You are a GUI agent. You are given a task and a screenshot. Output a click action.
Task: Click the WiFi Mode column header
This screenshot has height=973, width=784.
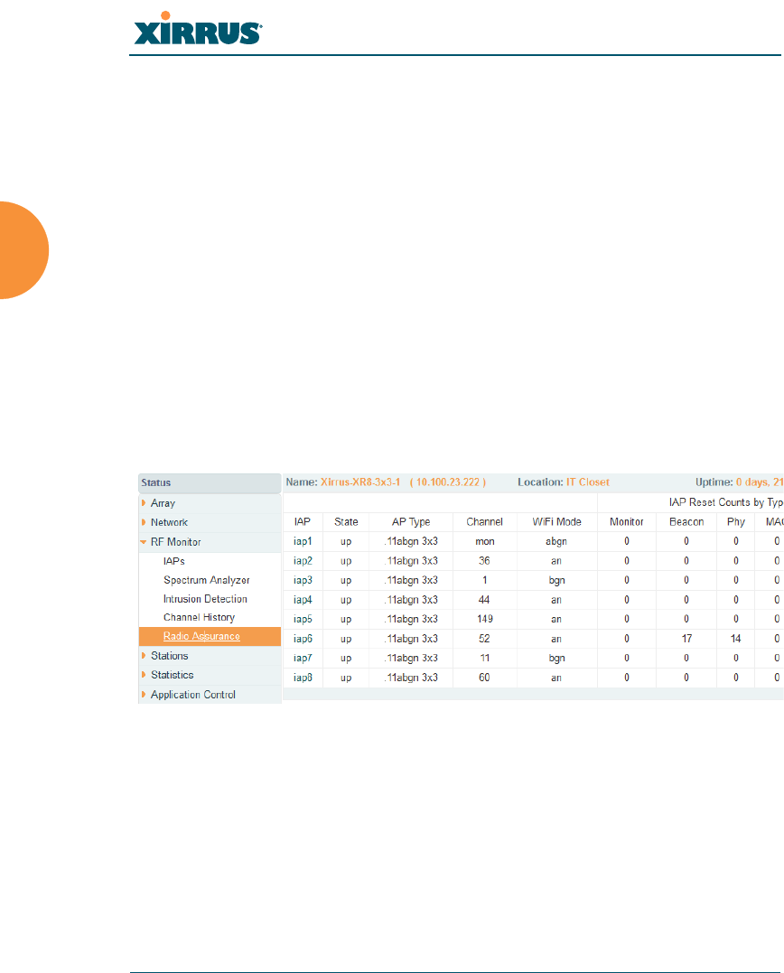pos(557,522)
